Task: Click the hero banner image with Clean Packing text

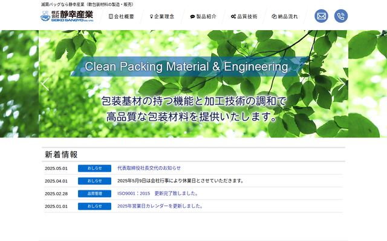Action: tap(193, 84)
